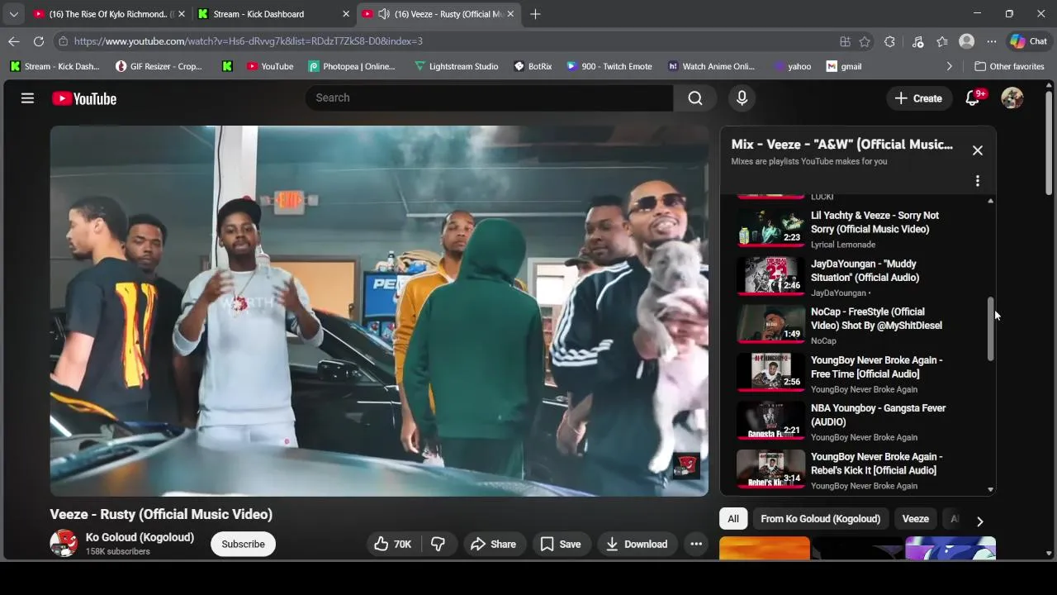Open YoungBoy Free Time [Official Audio]
This screenshot has width=1057, height=595.
tap(876, 367)
